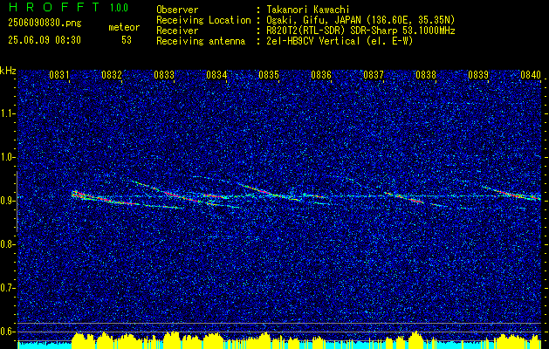Click the meteor label

124,27
